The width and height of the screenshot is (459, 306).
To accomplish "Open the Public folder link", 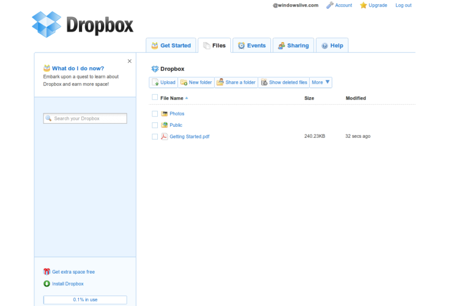I will [x=176, y=125].
